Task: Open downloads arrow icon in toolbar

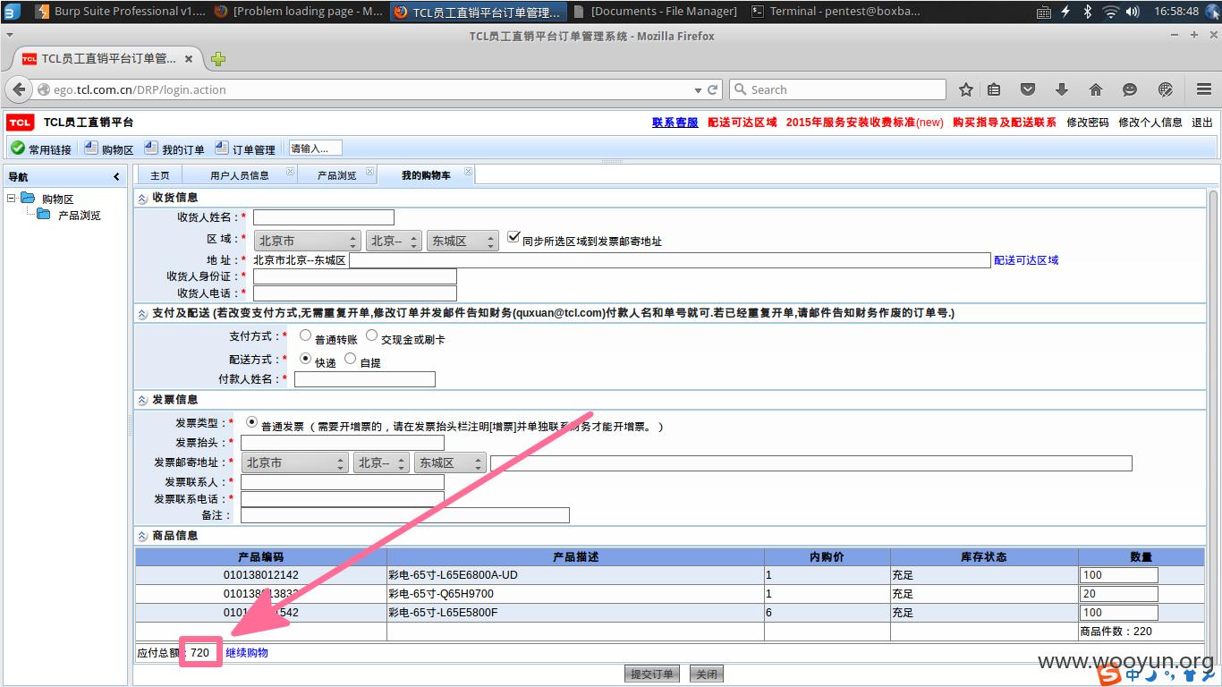Action: (x=1061, y=89)
